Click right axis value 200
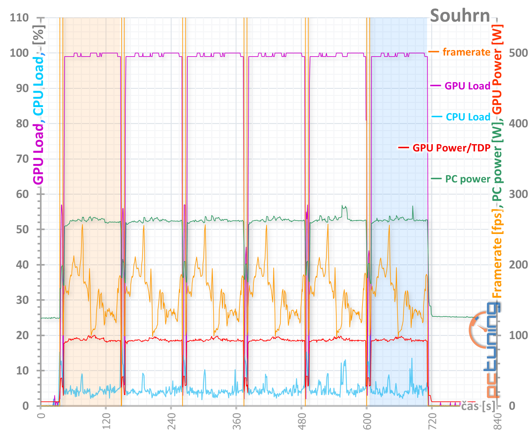This screenshot has height=435, width=530. point(518,265)
